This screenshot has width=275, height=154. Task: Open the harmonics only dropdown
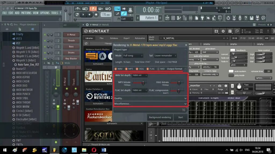pos(210,74)
